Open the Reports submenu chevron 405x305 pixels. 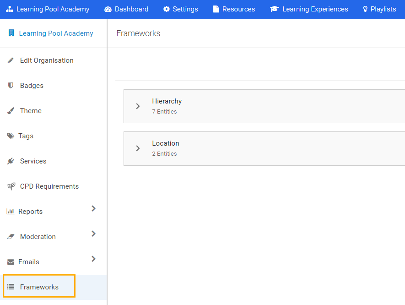[x=93, y=208]
